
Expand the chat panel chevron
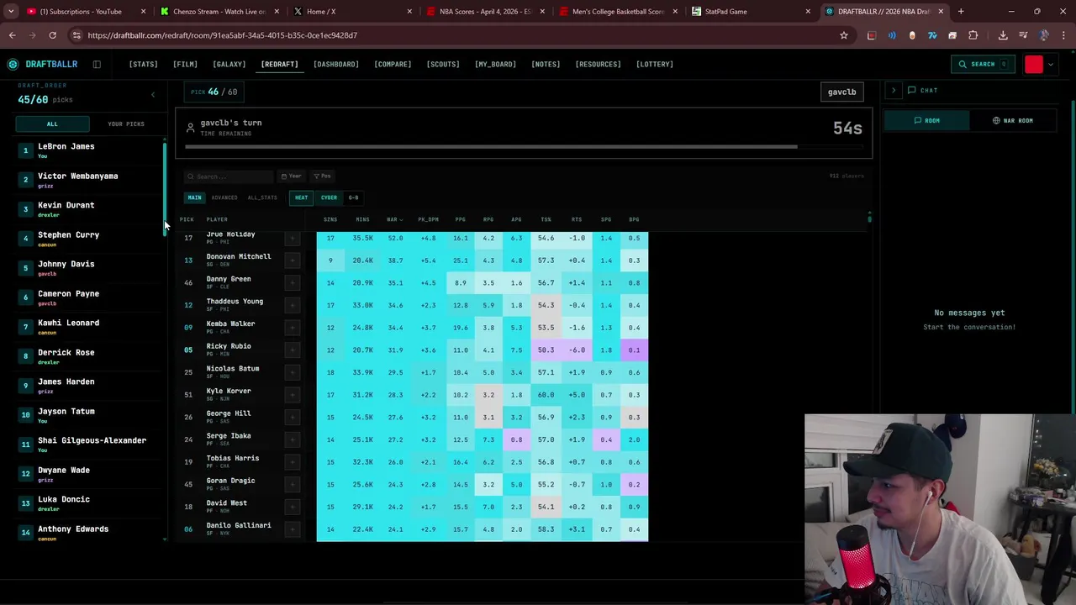(894, 90)
